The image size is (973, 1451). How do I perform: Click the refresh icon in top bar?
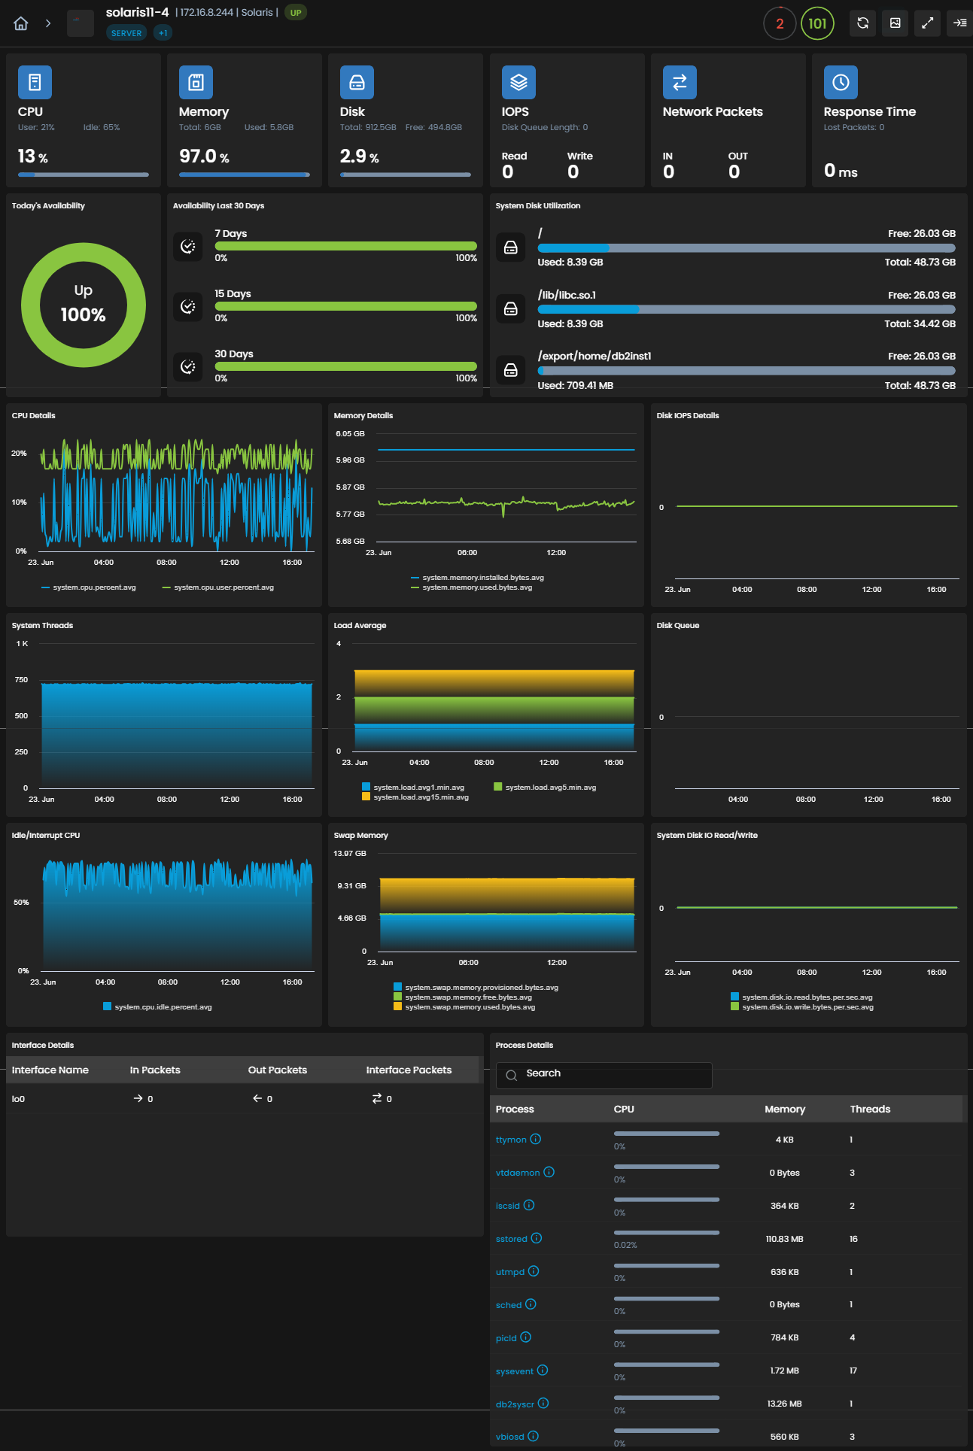coord(862,23)
